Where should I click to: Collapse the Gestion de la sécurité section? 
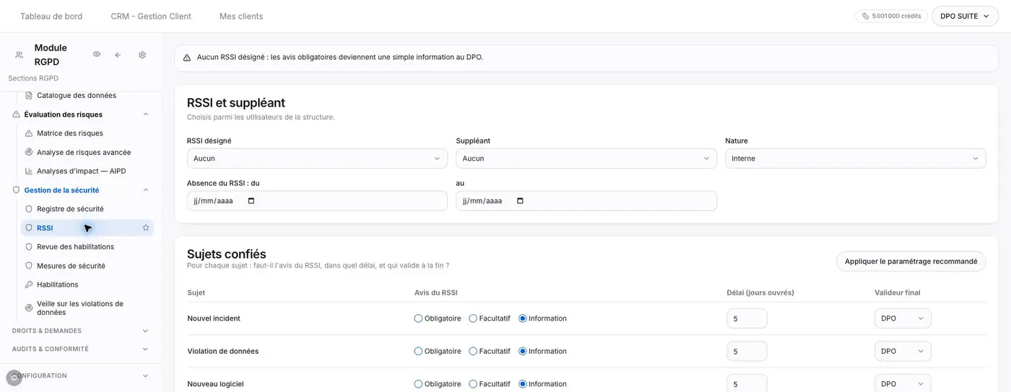click(x=145, y=190)
